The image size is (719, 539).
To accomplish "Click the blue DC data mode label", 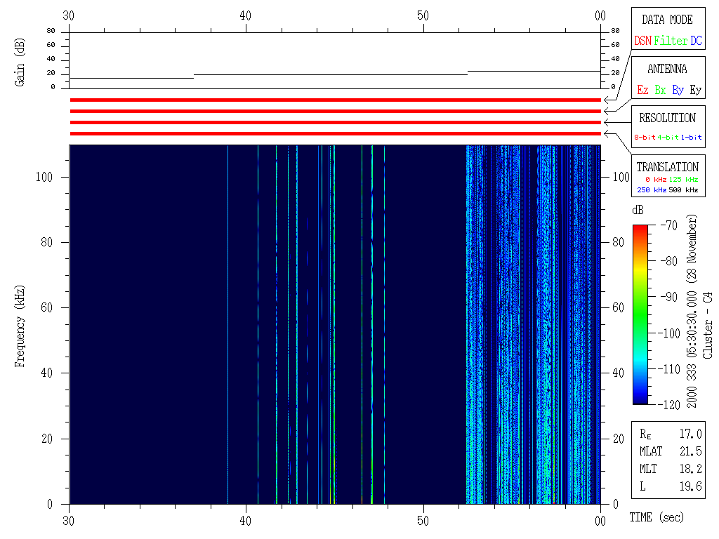I will (x=696, y=41).
